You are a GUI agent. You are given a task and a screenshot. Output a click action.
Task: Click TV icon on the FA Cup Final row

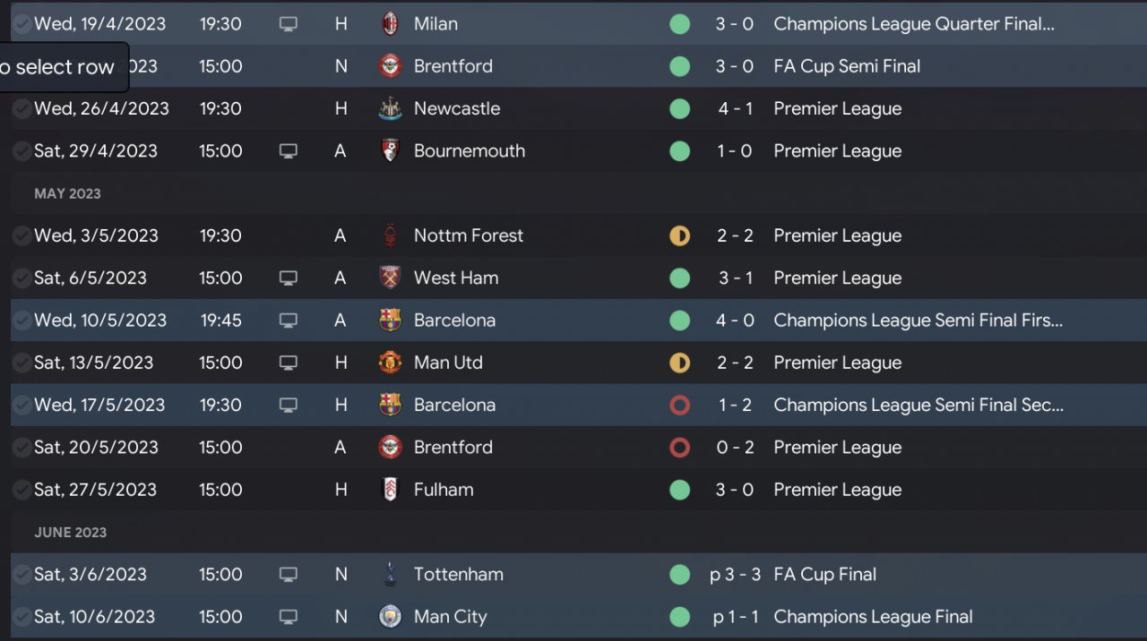tap(288, 575)
